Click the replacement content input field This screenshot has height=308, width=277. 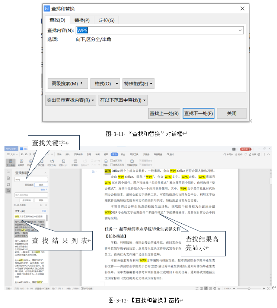point(31,195)
